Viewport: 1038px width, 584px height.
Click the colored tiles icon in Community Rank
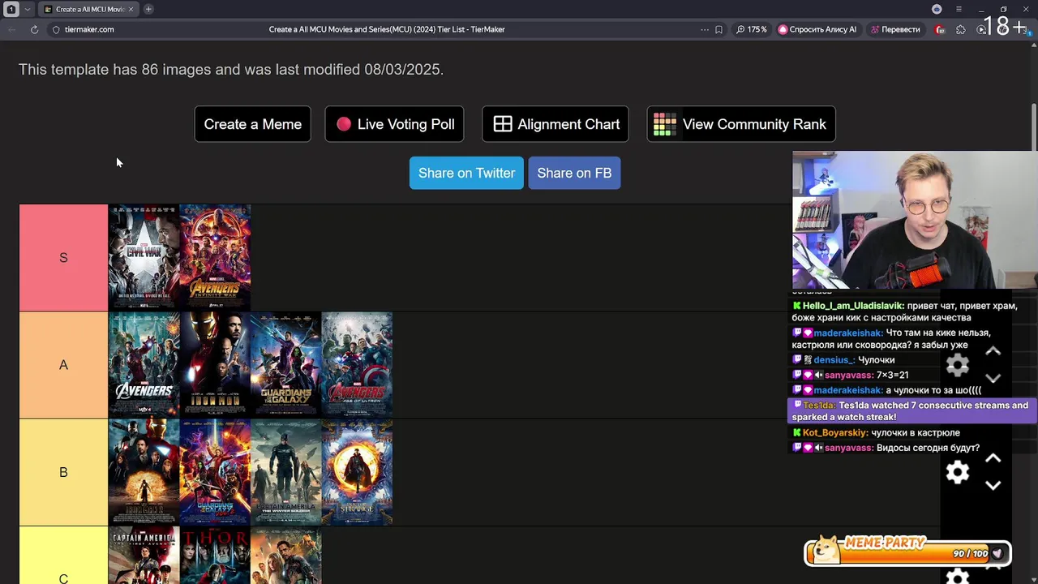coord(665,124)
